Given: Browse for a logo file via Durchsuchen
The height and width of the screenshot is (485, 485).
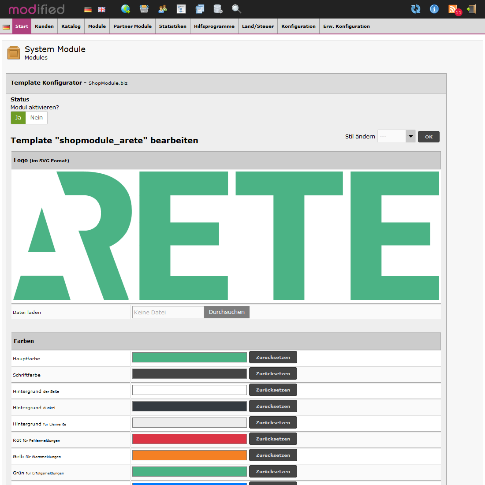Looking at the screenshot, I should (226, 312).
